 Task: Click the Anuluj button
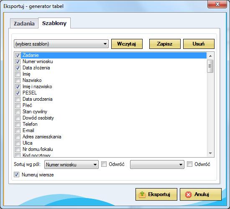click(x=201, y=194)
